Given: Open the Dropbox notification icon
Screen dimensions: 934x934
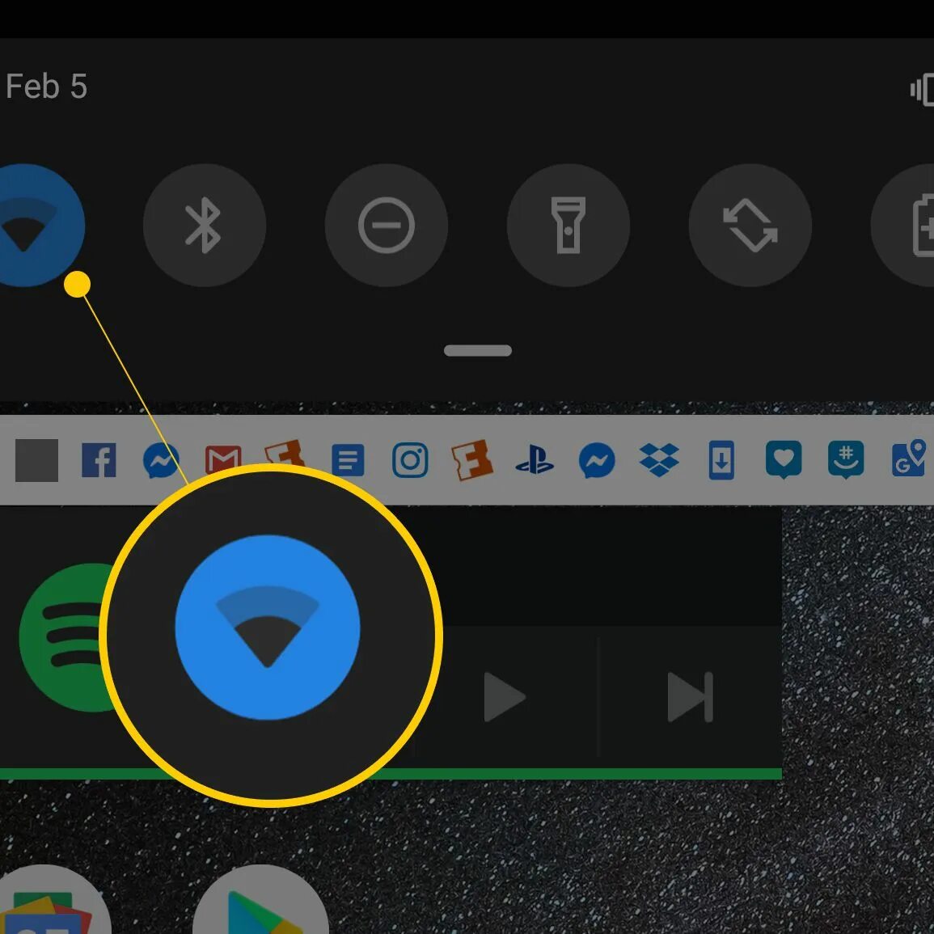Looking at the screenshot, I should click(x=659, y=460).
